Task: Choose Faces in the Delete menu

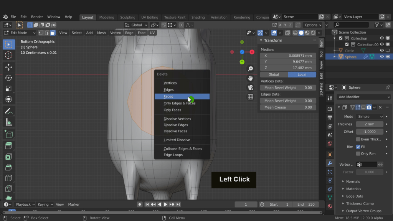Action: [x=168, y=97]
